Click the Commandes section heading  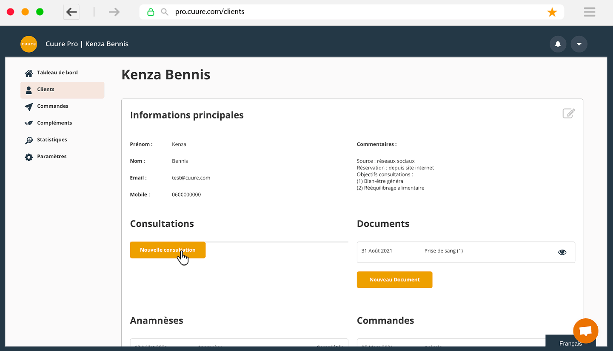pos(385,320)
